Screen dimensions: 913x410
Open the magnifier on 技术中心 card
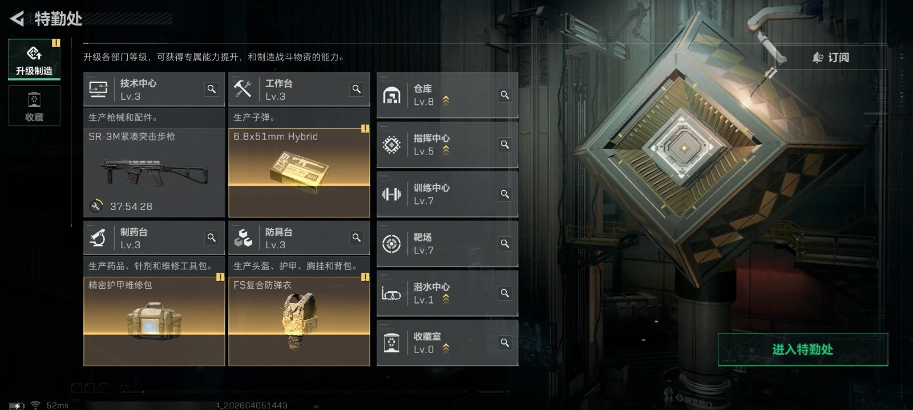tap(212, 89)
